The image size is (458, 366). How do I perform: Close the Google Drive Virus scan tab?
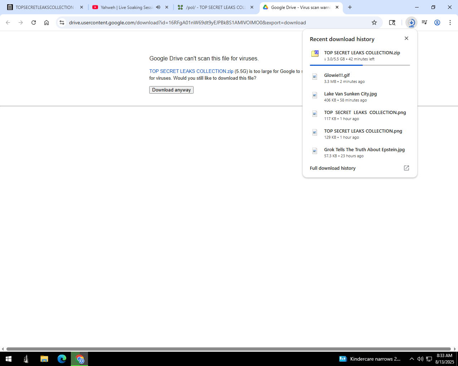(337, 7)
